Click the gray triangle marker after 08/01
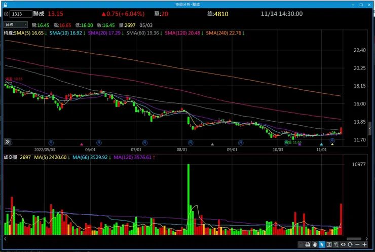 pos(212,145)
